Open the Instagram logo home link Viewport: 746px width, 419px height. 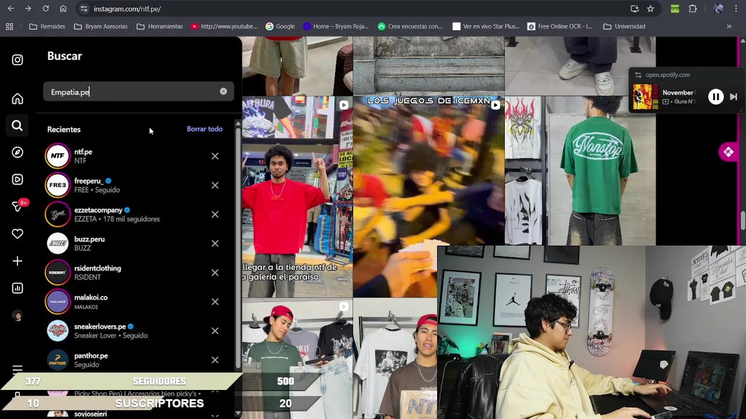click(17, 60)
